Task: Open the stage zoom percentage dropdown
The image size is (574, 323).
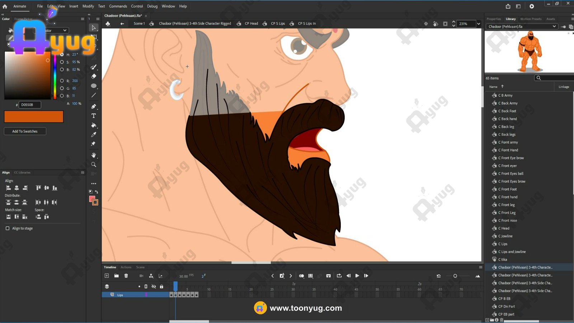Action: pos(478,24)
